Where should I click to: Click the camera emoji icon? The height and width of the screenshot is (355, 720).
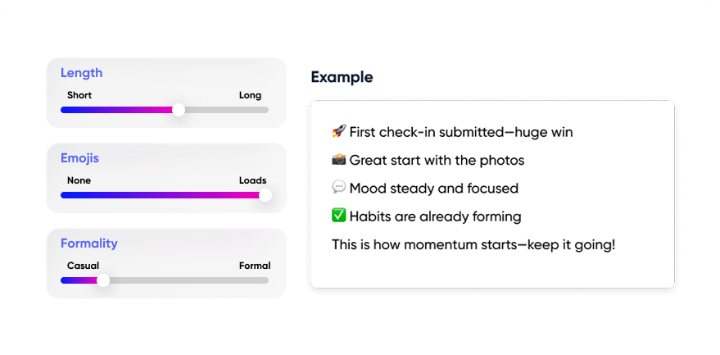[x=338, y=160]
